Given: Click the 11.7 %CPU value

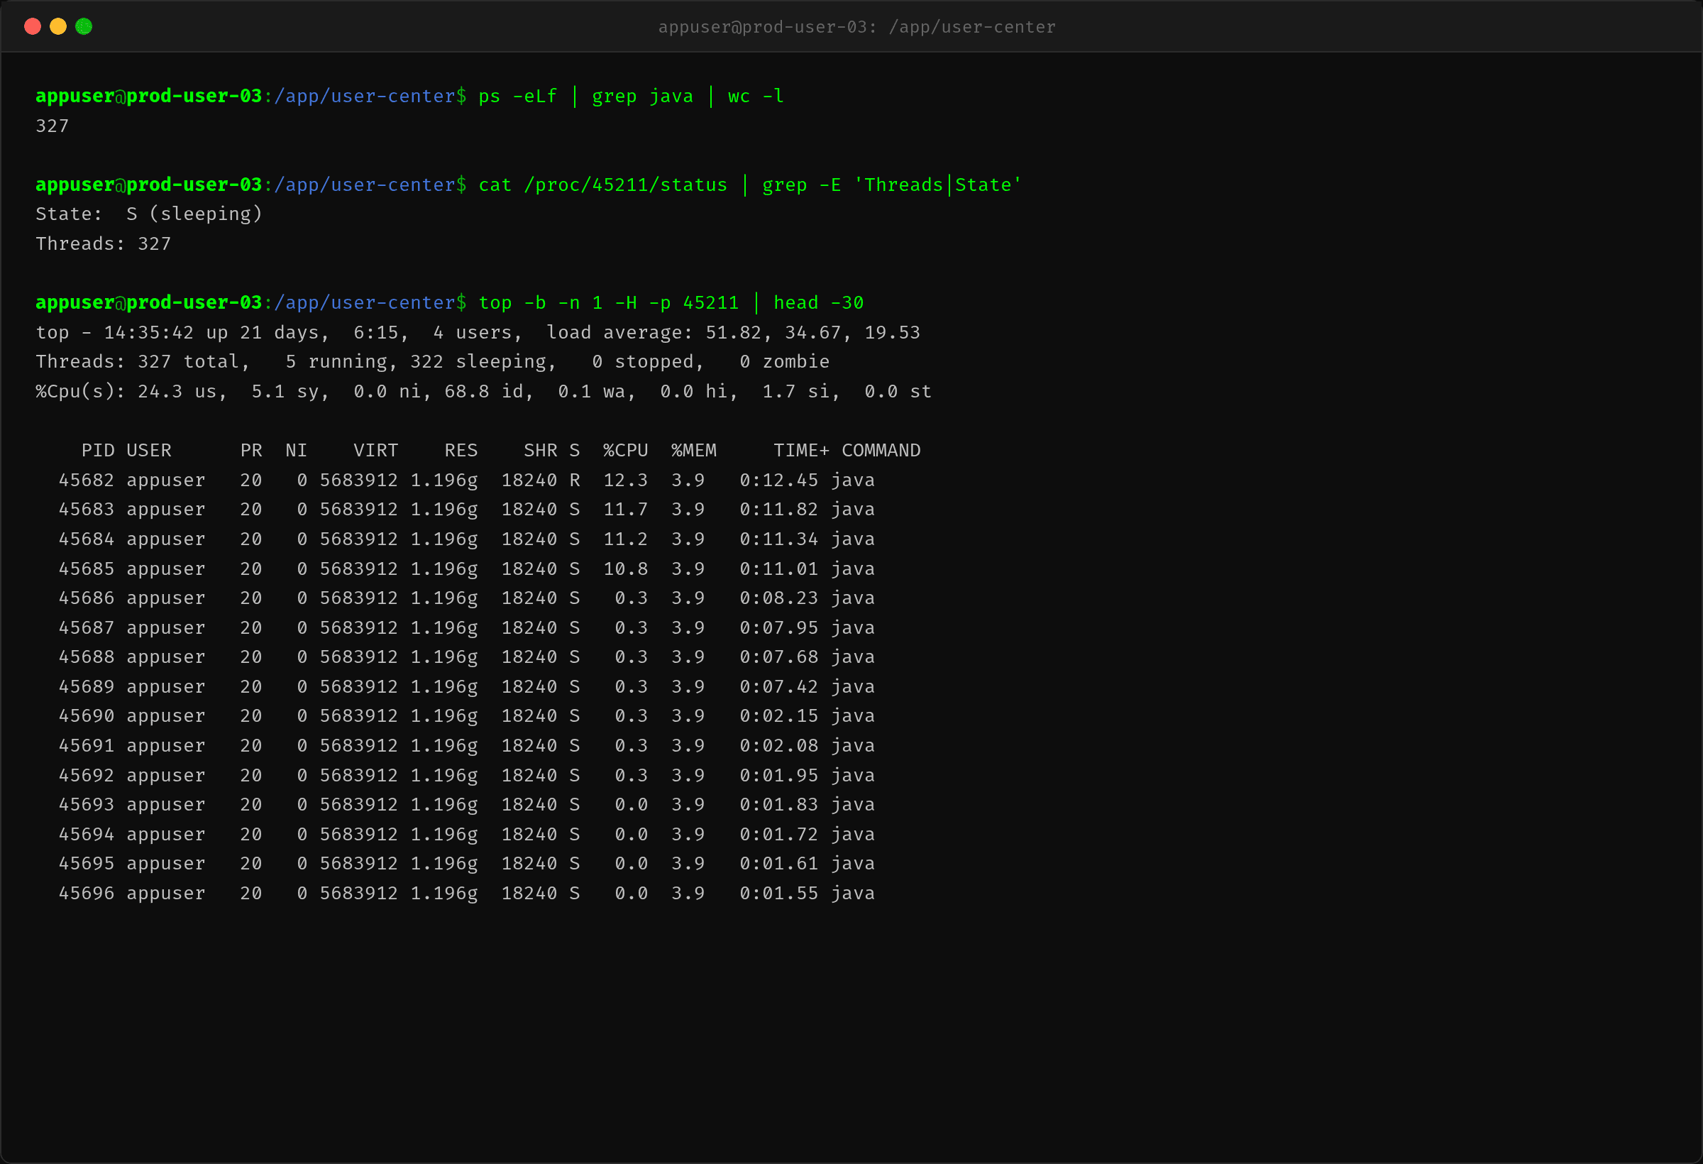Looking at the screenshot, I should tap(625, 510).
